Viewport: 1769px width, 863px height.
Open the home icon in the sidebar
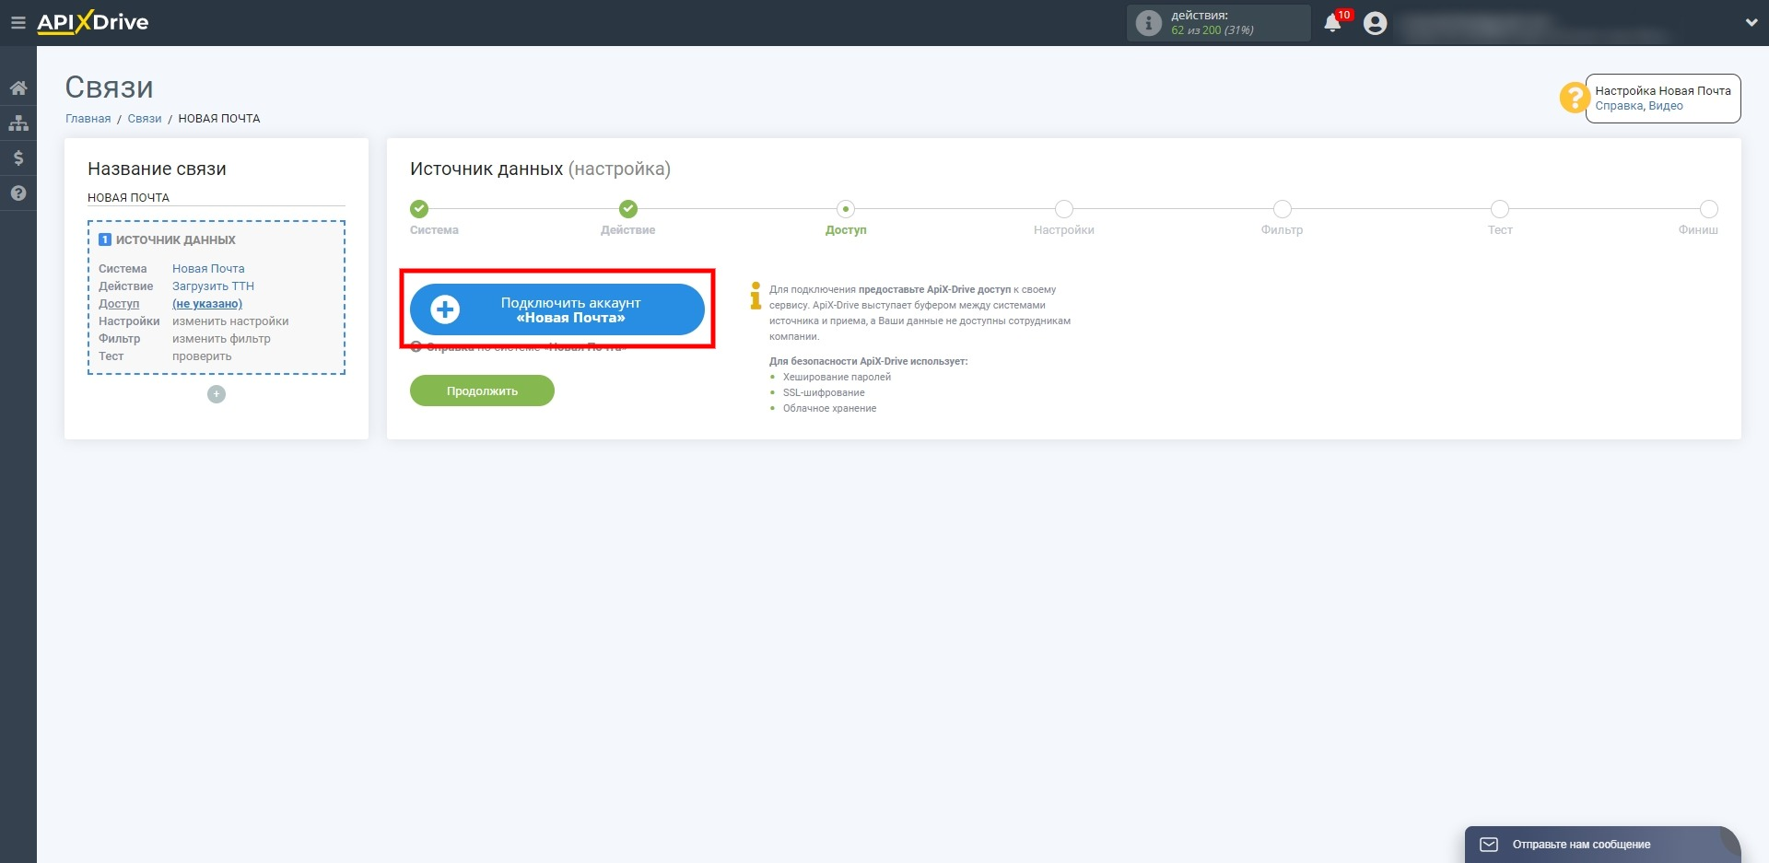[x=18, y=88]
